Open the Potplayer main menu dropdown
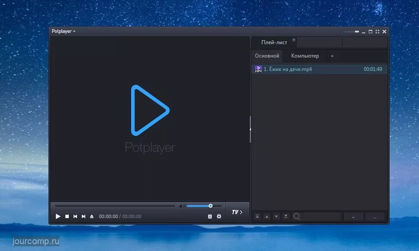The width and height of the screenshot is (419, 251). coord(63,31)
